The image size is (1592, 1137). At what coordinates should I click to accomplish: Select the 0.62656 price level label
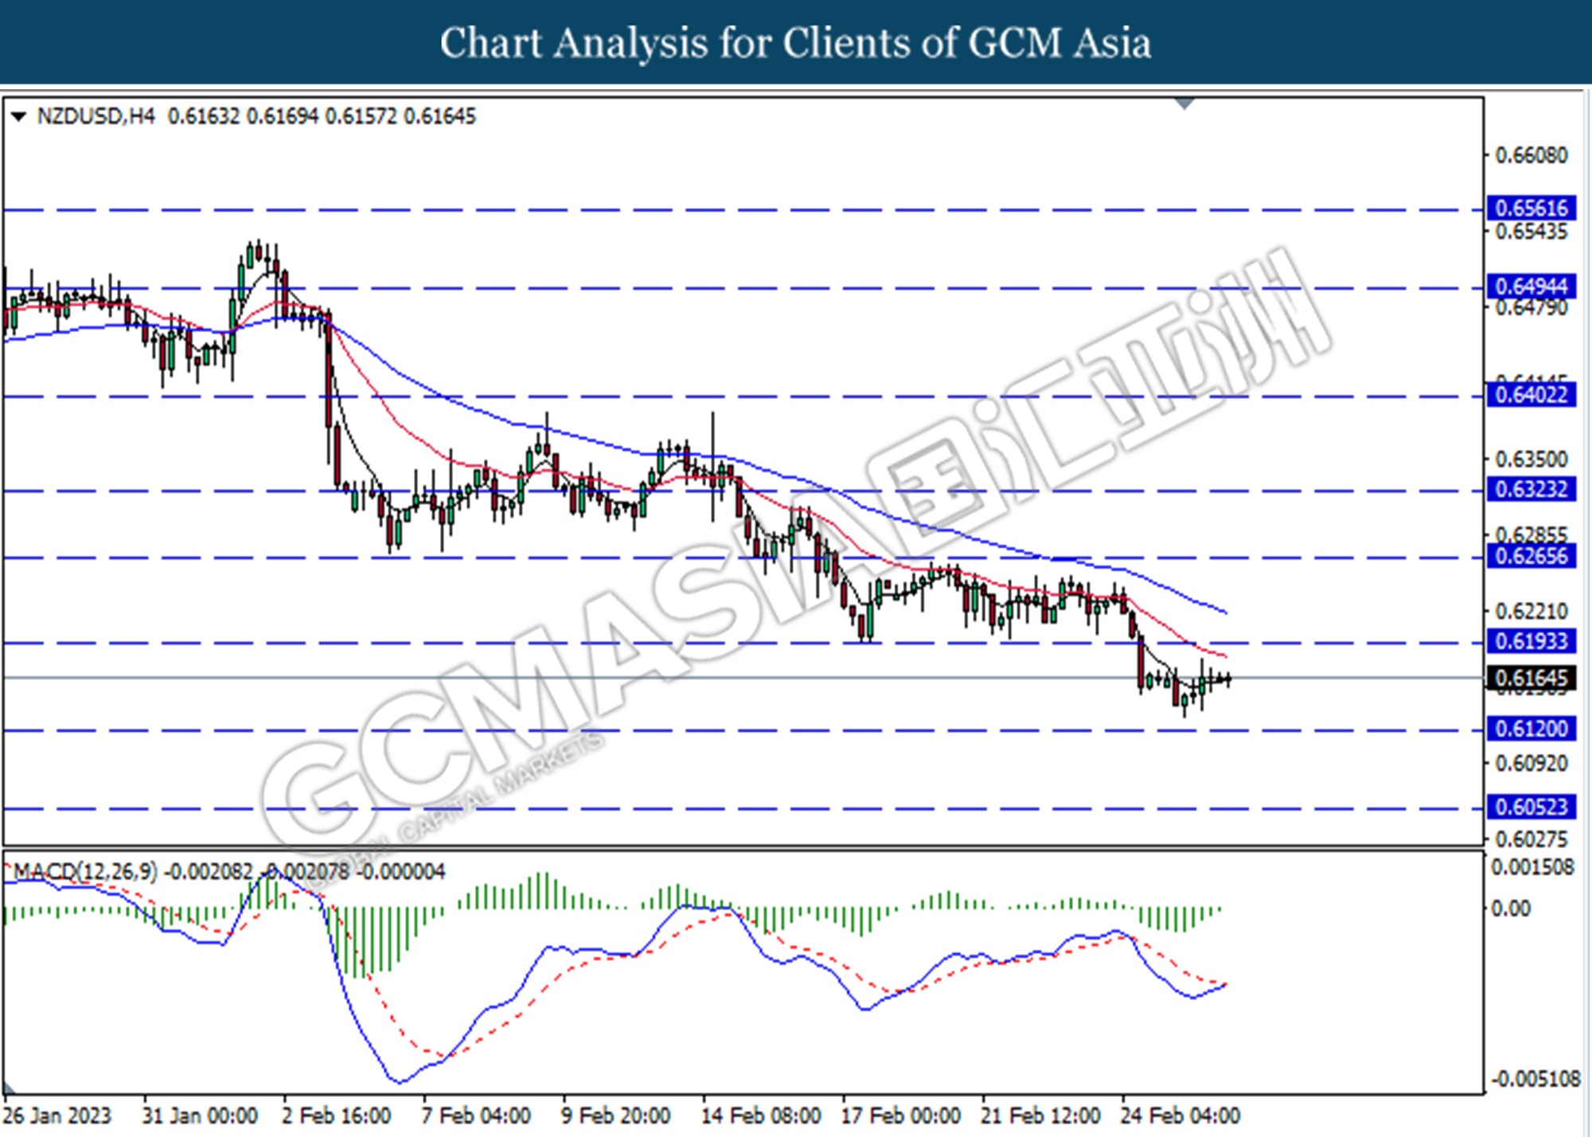coord(1532,556)
